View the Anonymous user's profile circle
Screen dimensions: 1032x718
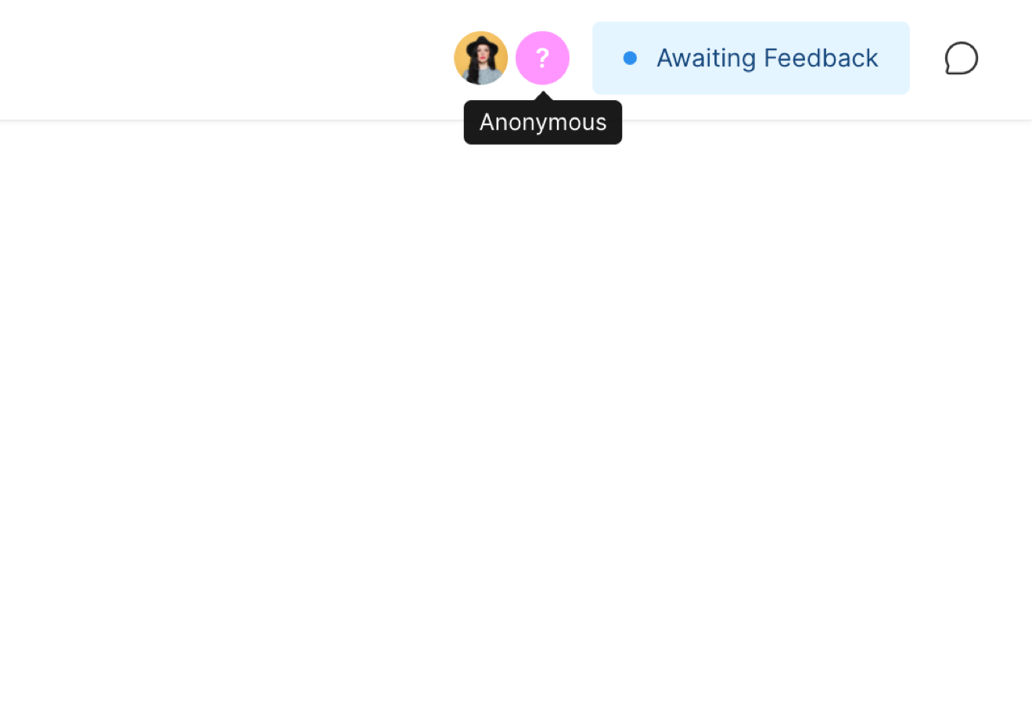pyautogui.click(x=542, y=58)
